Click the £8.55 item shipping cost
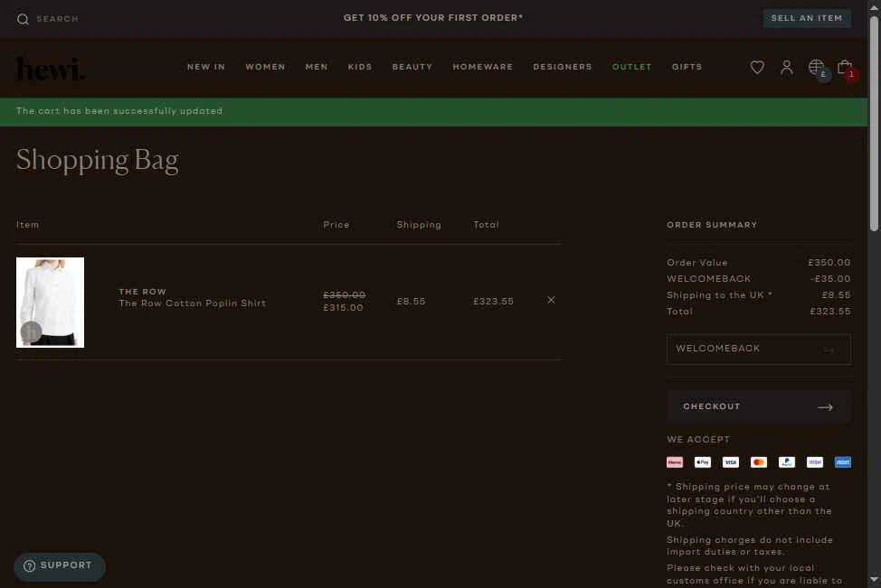Image resolution: width=881 pixels, height=588 pixels. point(412,302)
